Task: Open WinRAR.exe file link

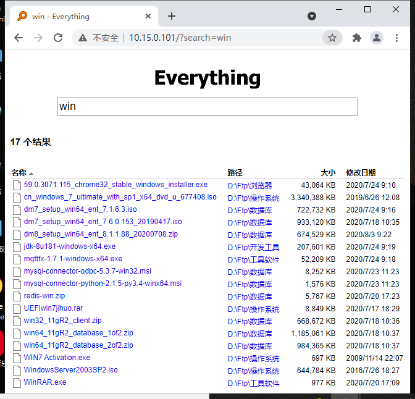Action: tap(45, 382)
